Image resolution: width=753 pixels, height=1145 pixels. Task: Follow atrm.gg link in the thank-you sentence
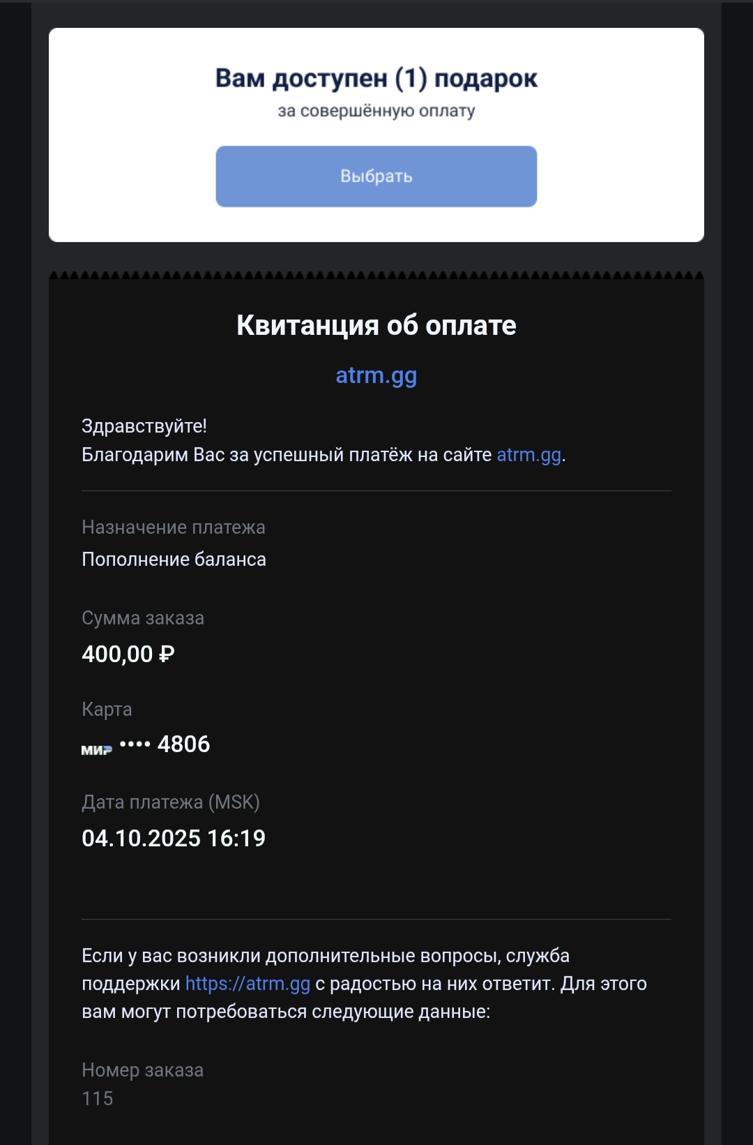point(528,455)
